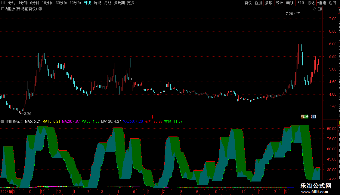
Task: Click the 标记 mark button
Action: pos(311,3)
